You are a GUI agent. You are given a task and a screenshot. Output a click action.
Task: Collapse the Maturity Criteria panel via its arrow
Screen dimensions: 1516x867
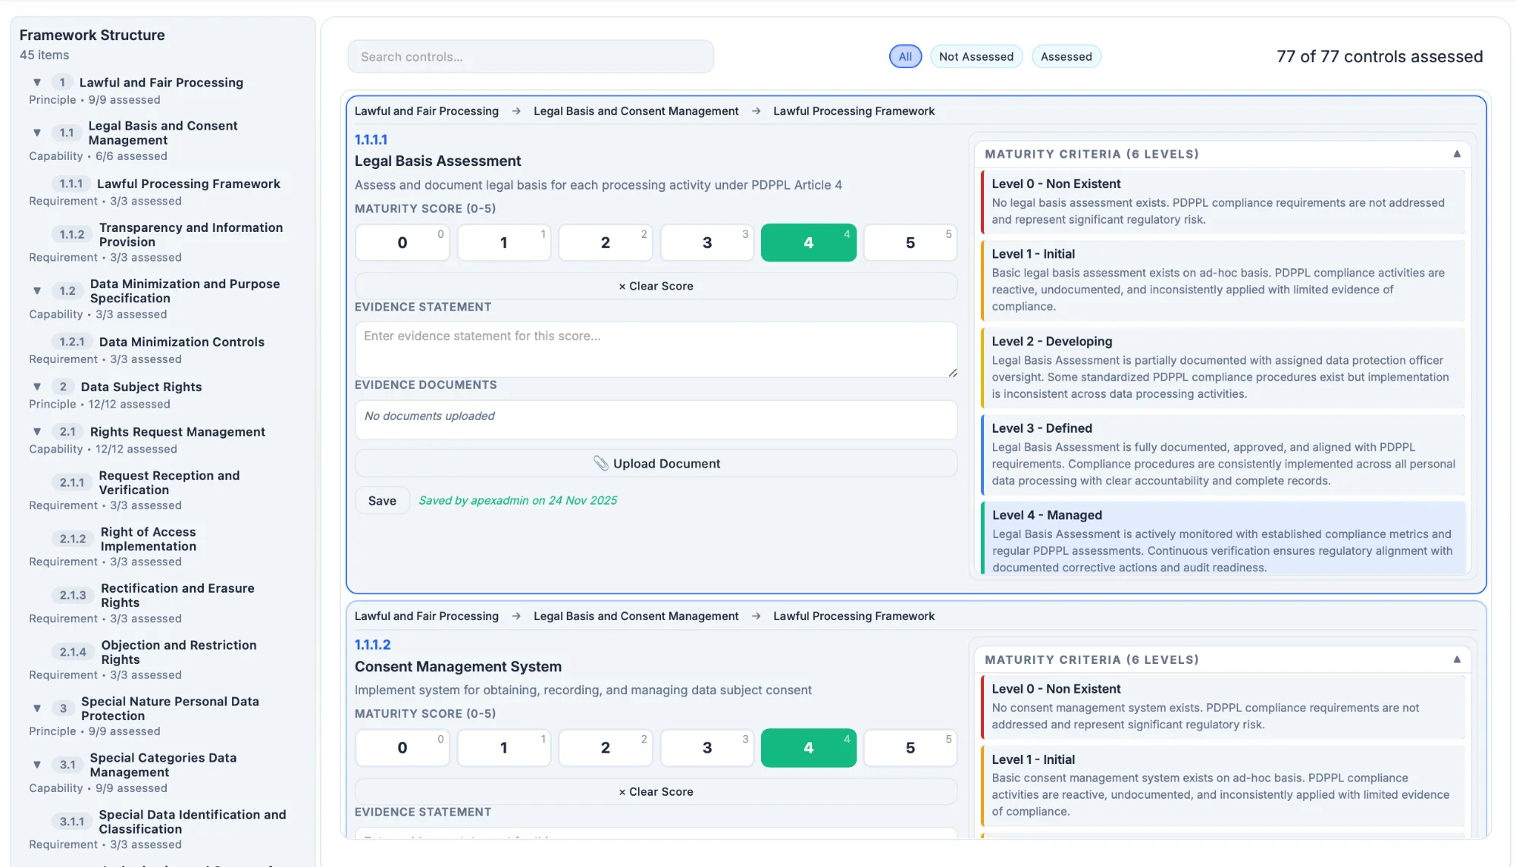pyautogui.click(x=1457, y=153)
